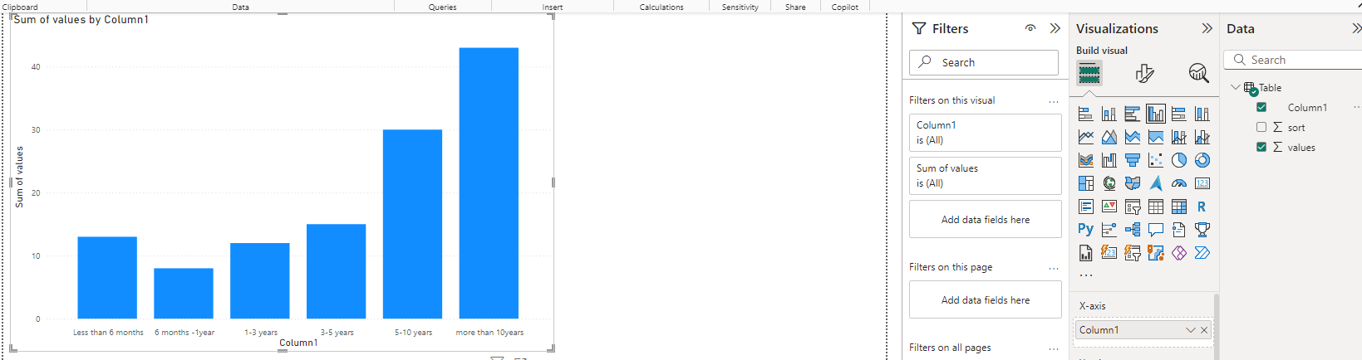Select the Paginated report visual
Image resolution: width=1362 pixels, height=360 pixels.
(1086, 253)
